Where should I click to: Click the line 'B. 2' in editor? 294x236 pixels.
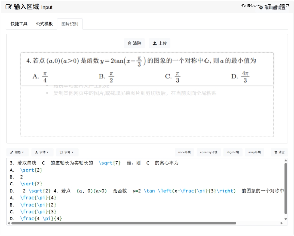(x=16, y=177)
